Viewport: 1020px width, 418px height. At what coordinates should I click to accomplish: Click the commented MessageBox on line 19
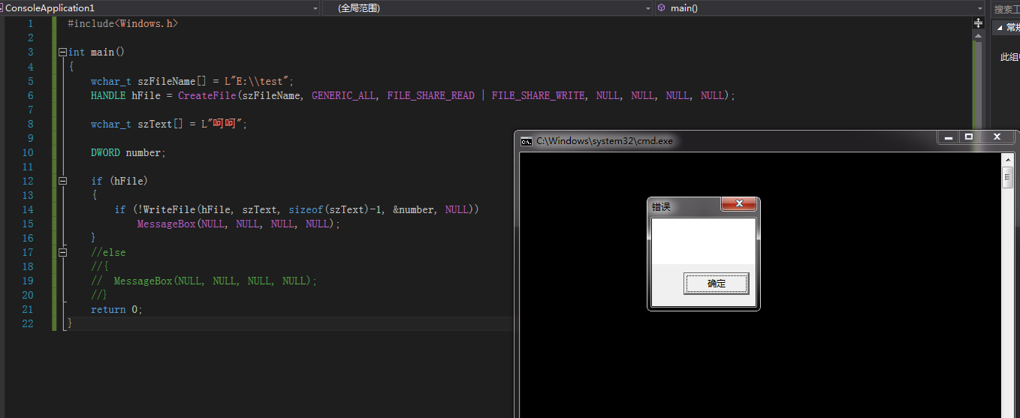[143, 281]
